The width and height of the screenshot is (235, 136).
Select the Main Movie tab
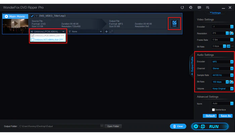(15, 16)
